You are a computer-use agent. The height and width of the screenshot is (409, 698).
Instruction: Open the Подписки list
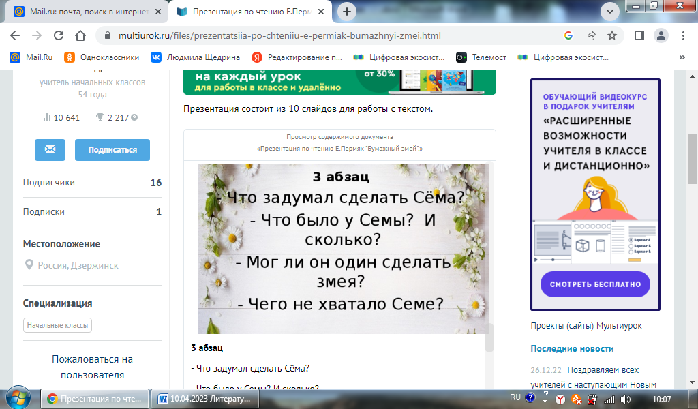92,212
